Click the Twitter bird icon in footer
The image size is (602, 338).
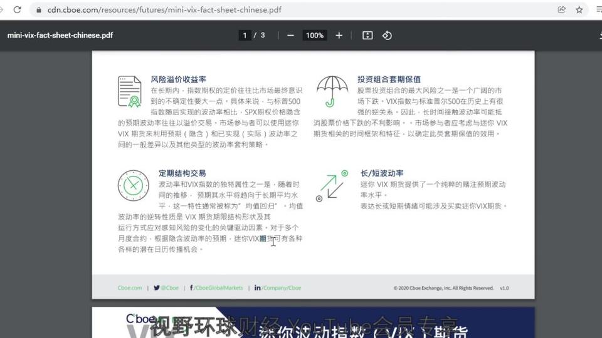pyautogui.click(x=157, y=288)
